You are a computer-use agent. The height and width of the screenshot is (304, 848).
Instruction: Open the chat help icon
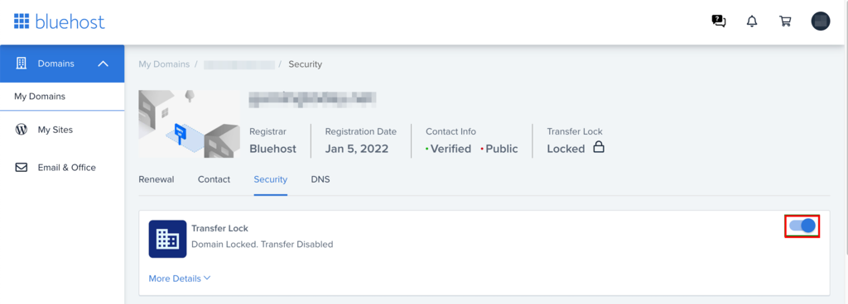click(719, 21)
